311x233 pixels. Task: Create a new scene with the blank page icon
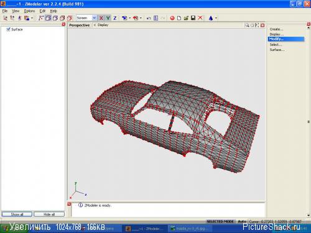click(x=179, y=18)
